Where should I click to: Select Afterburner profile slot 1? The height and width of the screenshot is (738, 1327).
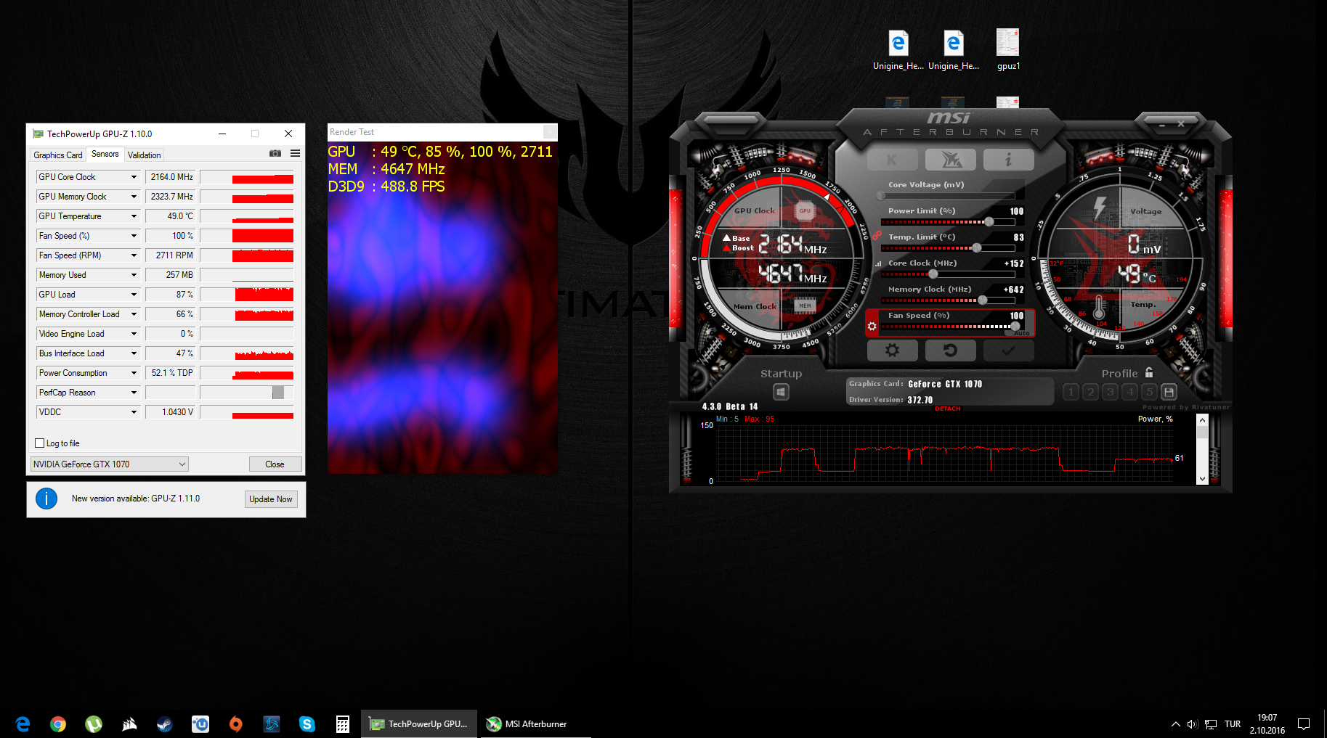pos(1071,392)
